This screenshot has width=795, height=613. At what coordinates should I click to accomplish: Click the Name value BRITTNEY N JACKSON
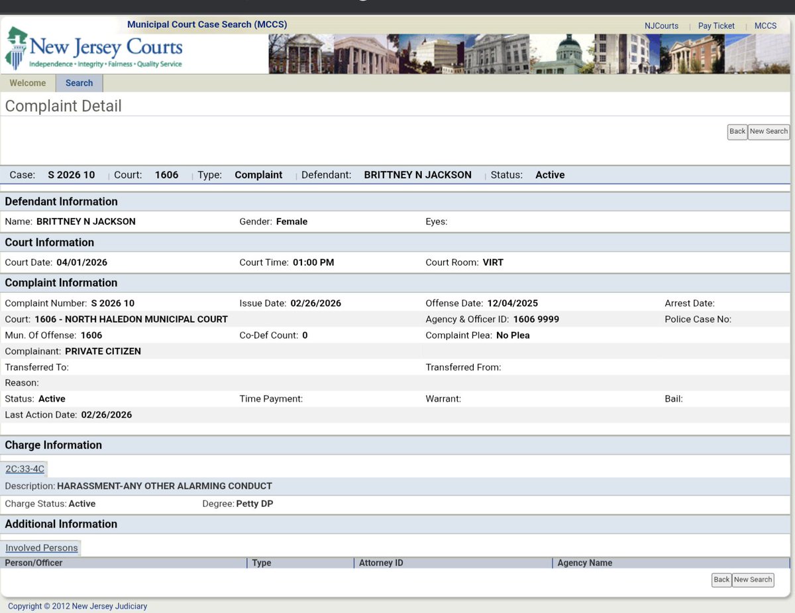click(x=86, y=222)
